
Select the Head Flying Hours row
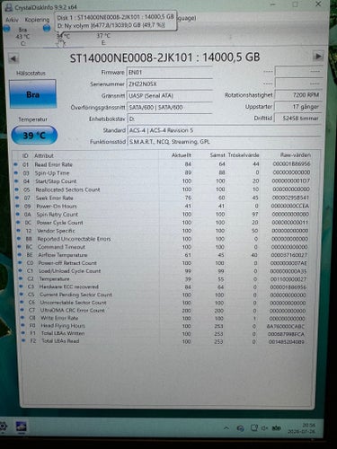[164, 326]
